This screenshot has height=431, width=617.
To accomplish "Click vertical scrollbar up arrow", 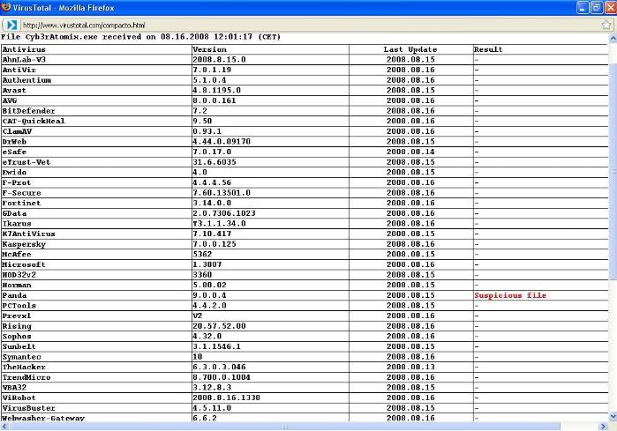I will [613, 39].
